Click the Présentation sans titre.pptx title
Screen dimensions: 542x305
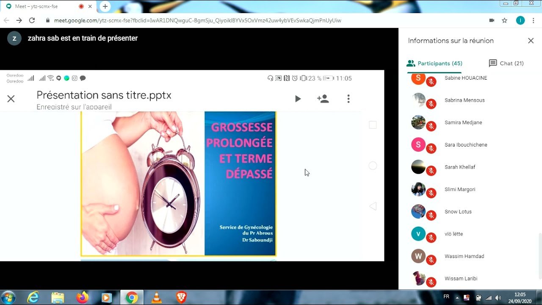pos(104,95)
